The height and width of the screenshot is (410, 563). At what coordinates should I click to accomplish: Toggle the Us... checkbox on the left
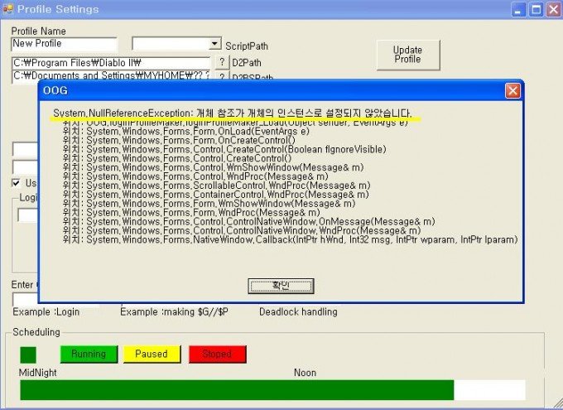coord(16,183)
